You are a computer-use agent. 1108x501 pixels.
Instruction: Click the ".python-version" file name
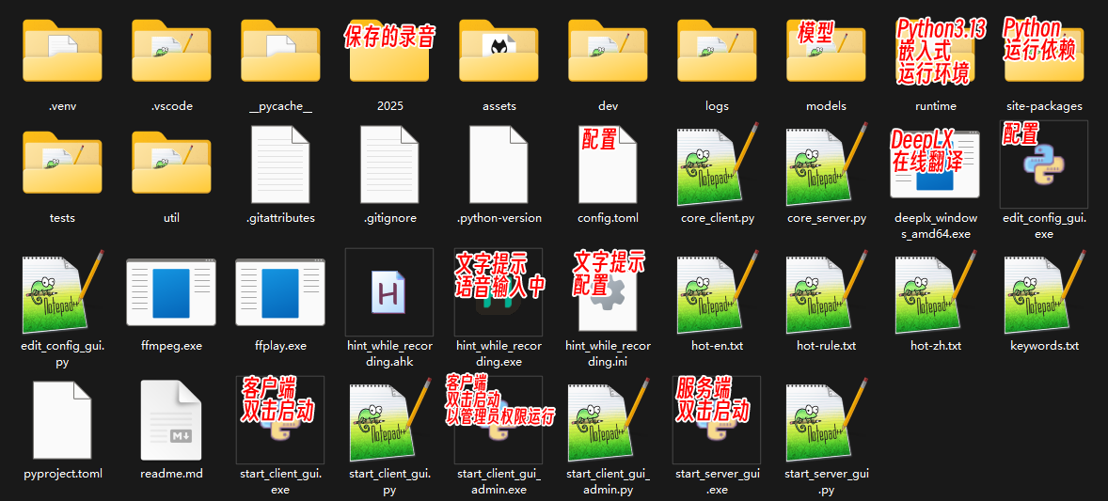[499, 218]
